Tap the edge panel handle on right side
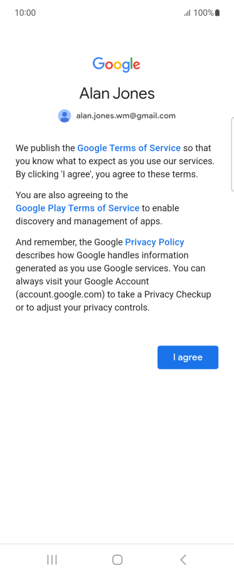Screen dimensions: 234x575 pyautogui.click(x=232, y=154)
